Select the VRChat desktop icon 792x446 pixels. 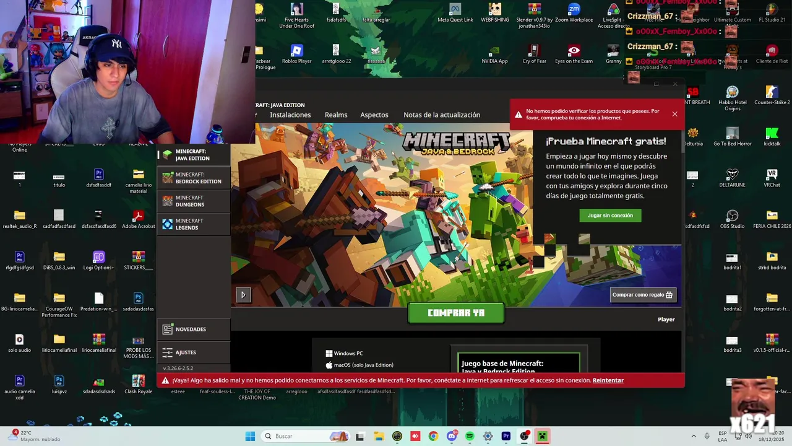tap(772, 178)
